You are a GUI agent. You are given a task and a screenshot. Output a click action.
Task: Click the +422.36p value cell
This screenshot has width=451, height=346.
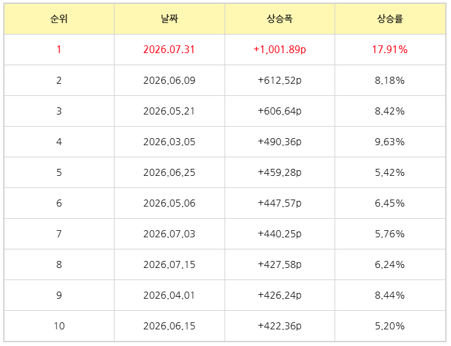click(x=280, y=326)
